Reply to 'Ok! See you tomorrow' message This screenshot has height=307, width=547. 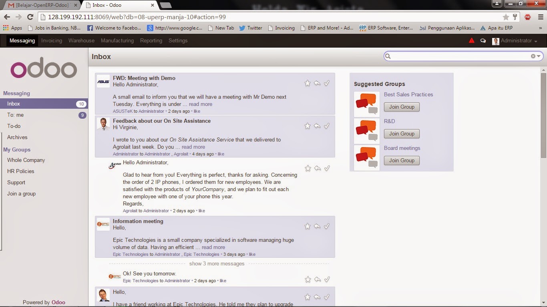[318, 279]
